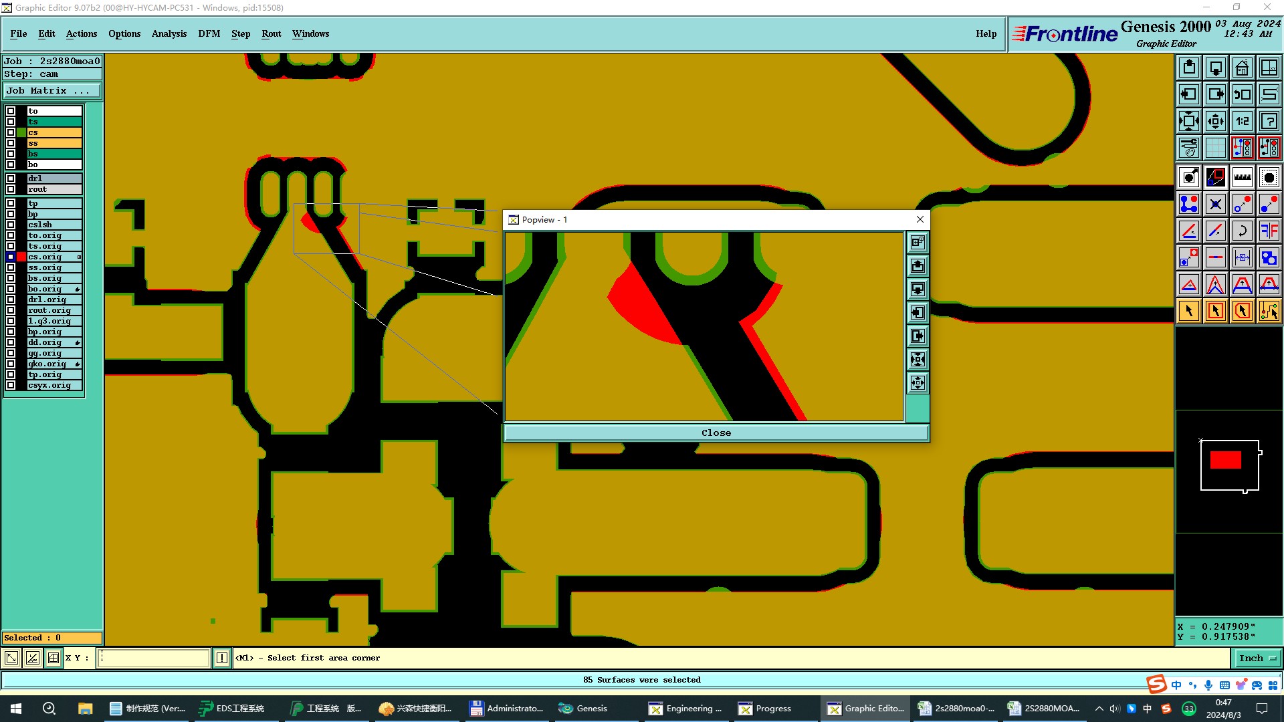The height and width of the screenshot is (722, 1284).
Task: Click the red color swatch of cs.orig
Action: click(21, 257)
